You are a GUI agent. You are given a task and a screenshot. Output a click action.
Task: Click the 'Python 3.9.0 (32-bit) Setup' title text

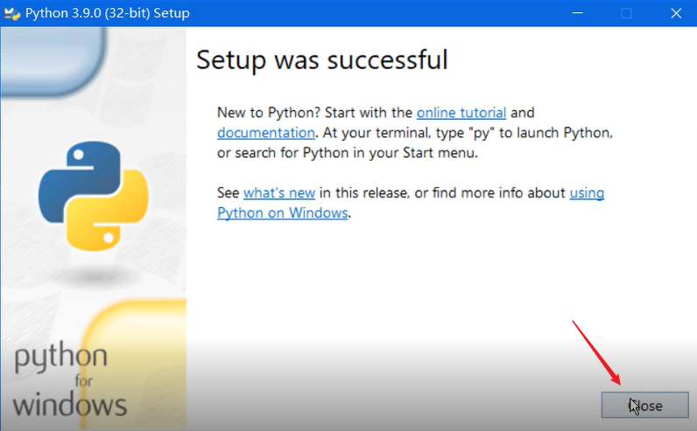107,13
